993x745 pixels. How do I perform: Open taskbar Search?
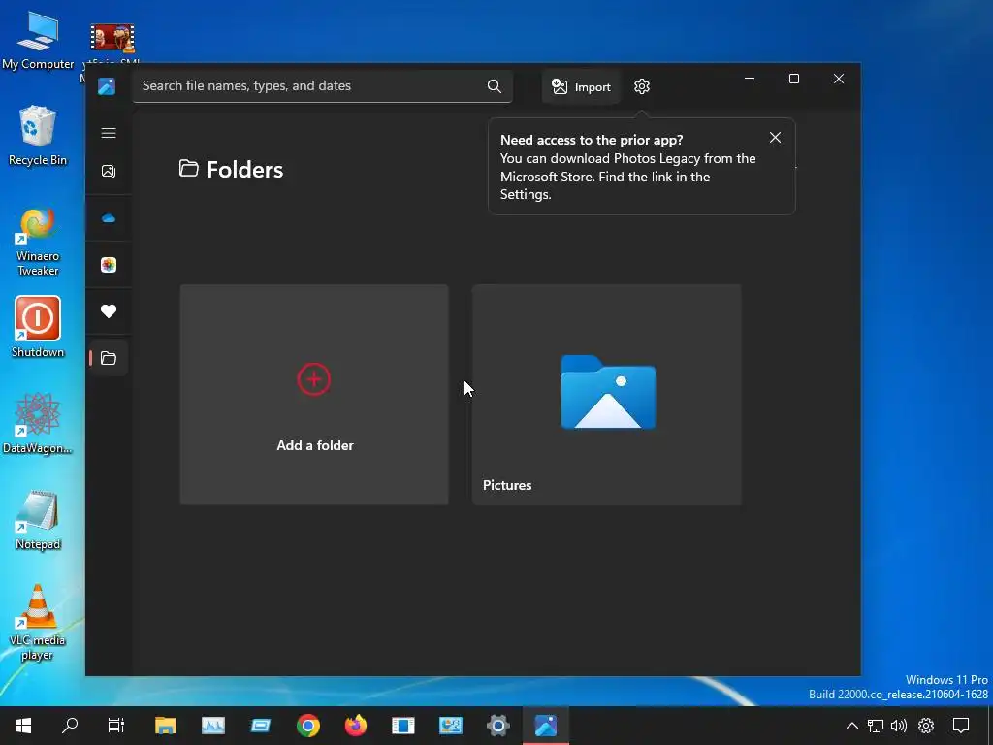[70, 726]
